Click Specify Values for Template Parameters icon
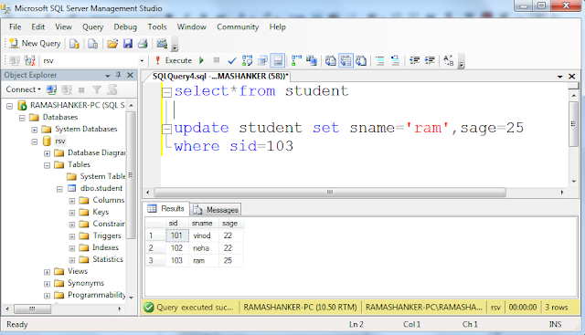 (449, 60)
